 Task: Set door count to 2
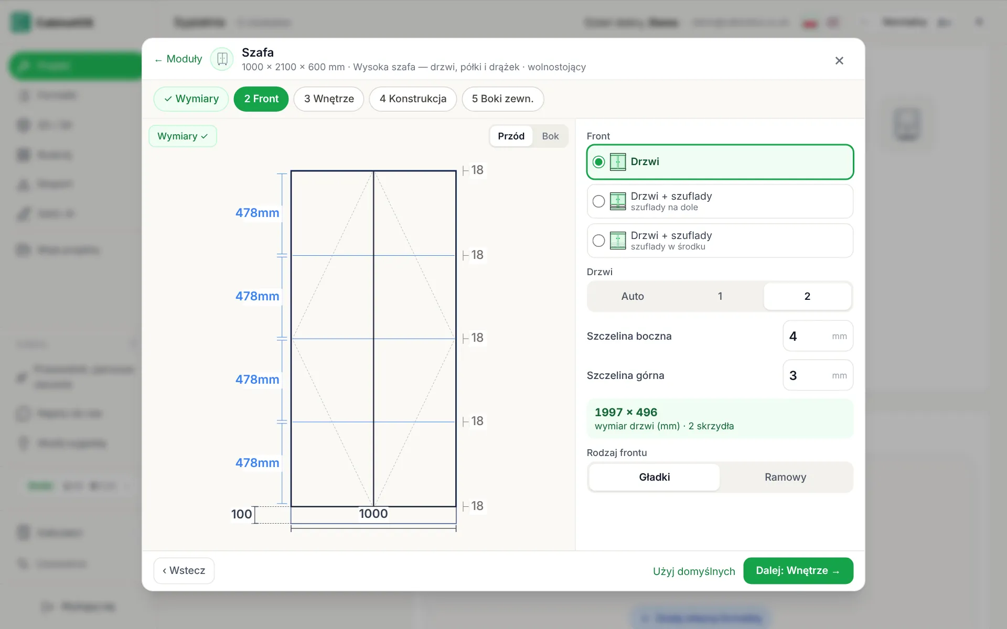coord(807,297)
